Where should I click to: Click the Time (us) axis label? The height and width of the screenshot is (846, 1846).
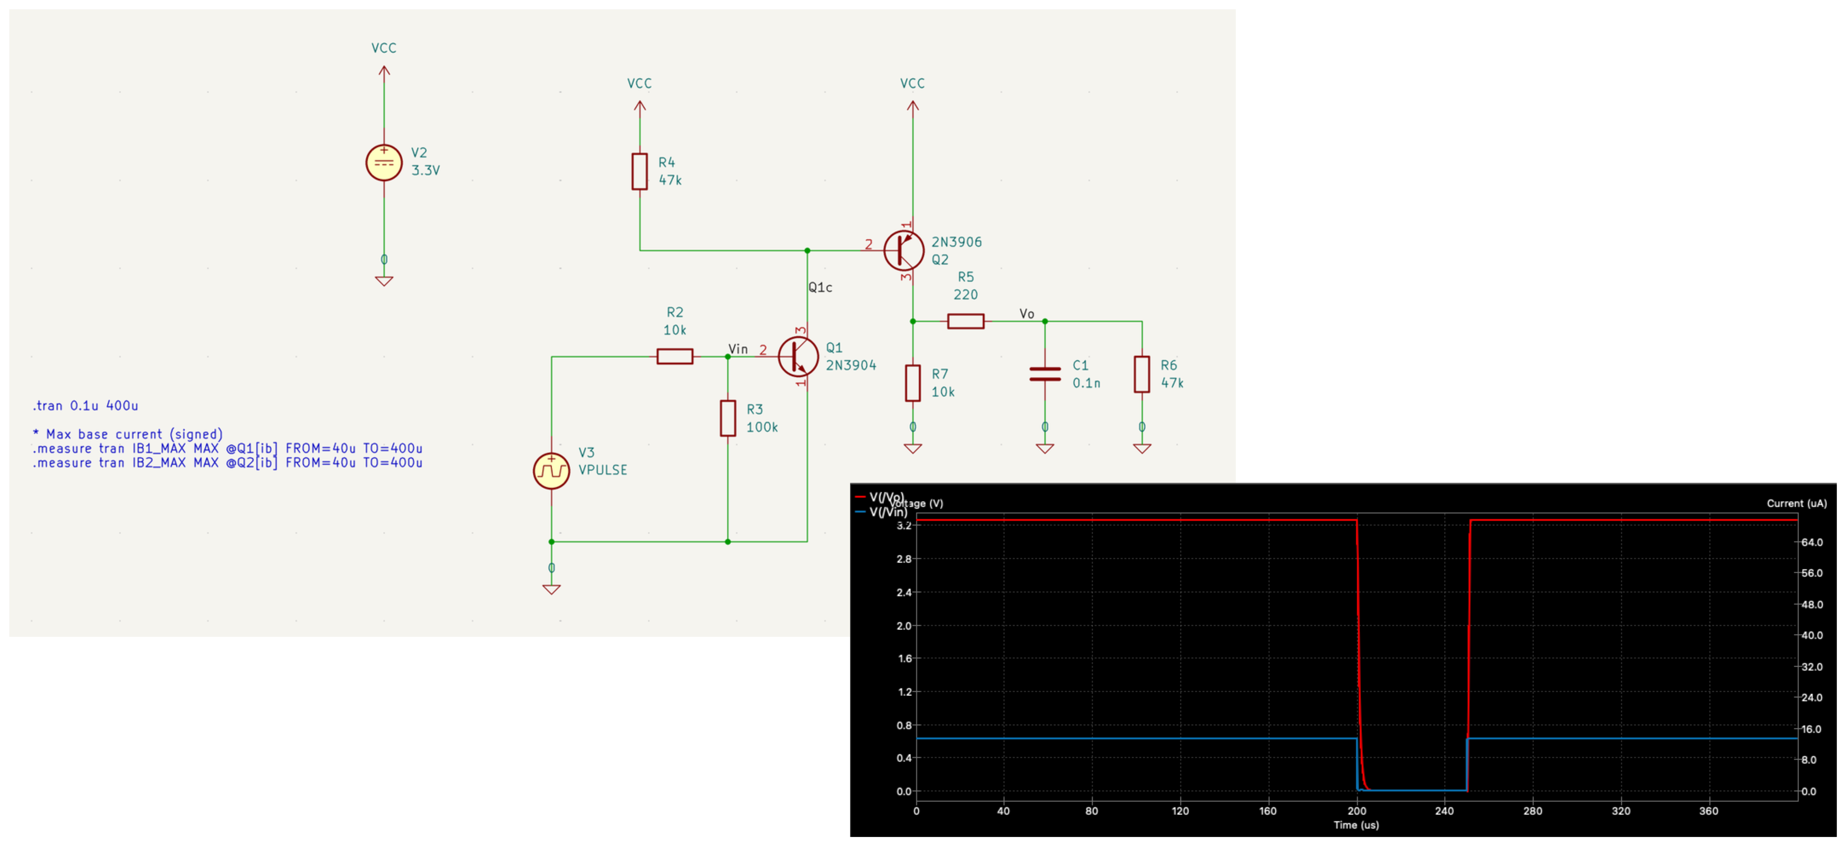[1356, 825]
